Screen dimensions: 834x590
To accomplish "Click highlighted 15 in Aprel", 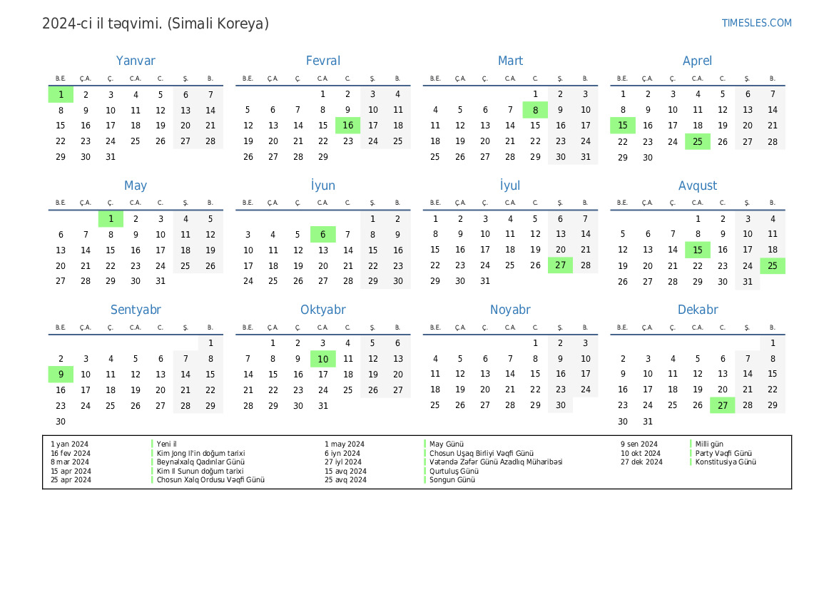I will pos(622,126).
